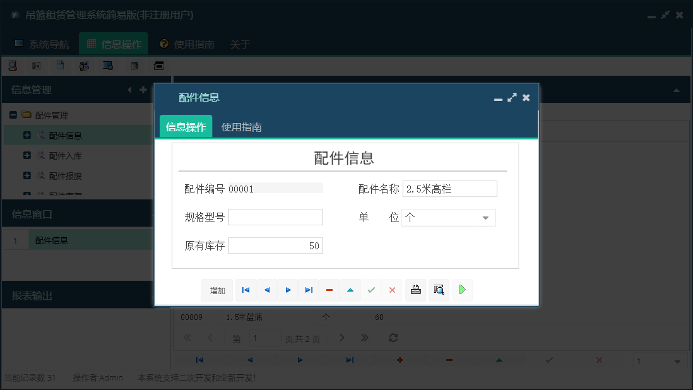
Task: Run query with the green play icon
Action: point(462,290)
